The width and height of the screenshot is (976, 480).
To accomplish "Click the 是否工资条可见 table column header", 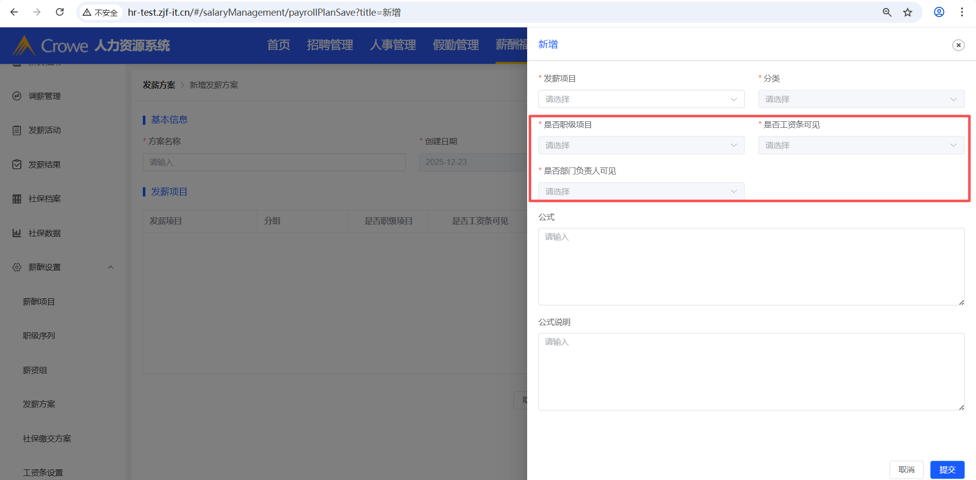I will point(480,221).
